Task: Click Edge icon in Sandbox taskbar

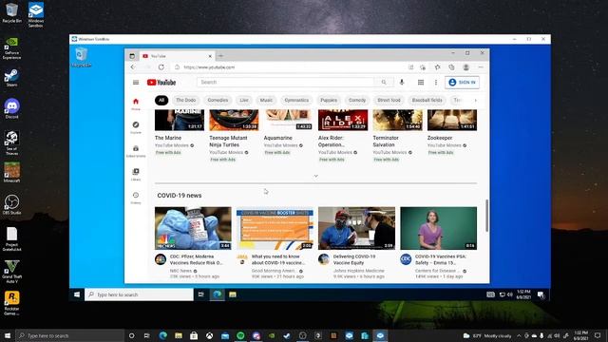Action: 218,294
